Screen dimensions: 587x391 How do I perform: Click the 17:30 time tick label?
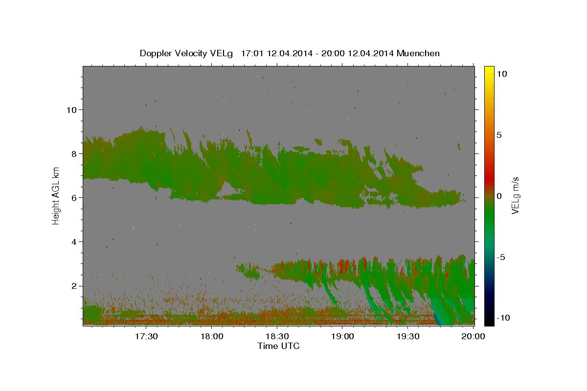(147, 336)
